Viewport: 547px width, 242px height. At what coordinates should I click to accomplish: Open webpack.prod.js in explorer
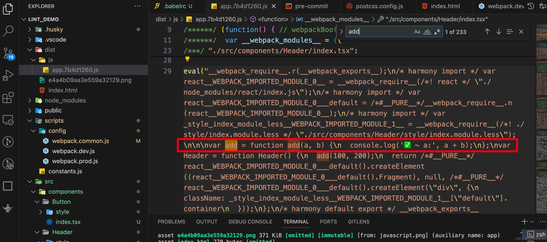point(84,161)
